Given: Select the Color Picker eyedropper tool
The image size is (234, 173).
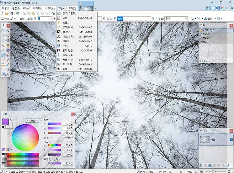Looking at the screenshot, I should tap(8, 60).
